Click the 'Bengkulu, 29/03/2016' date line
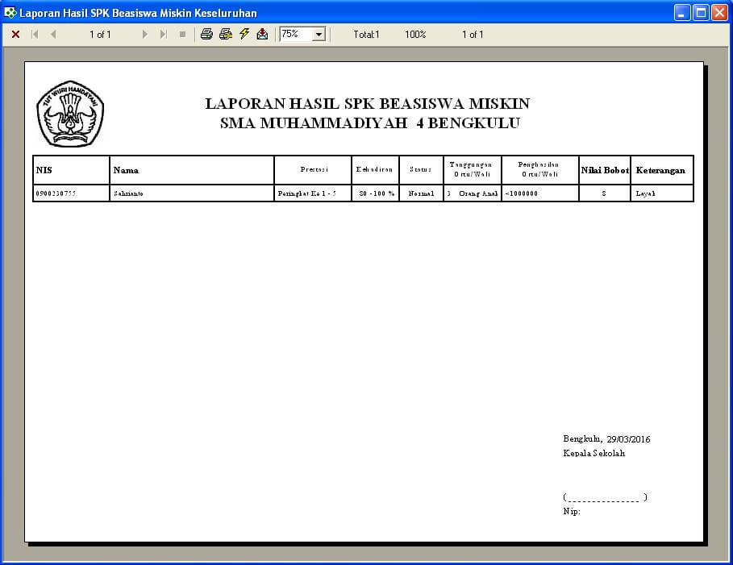Screen dimensions: 733x565 point(606,438)
